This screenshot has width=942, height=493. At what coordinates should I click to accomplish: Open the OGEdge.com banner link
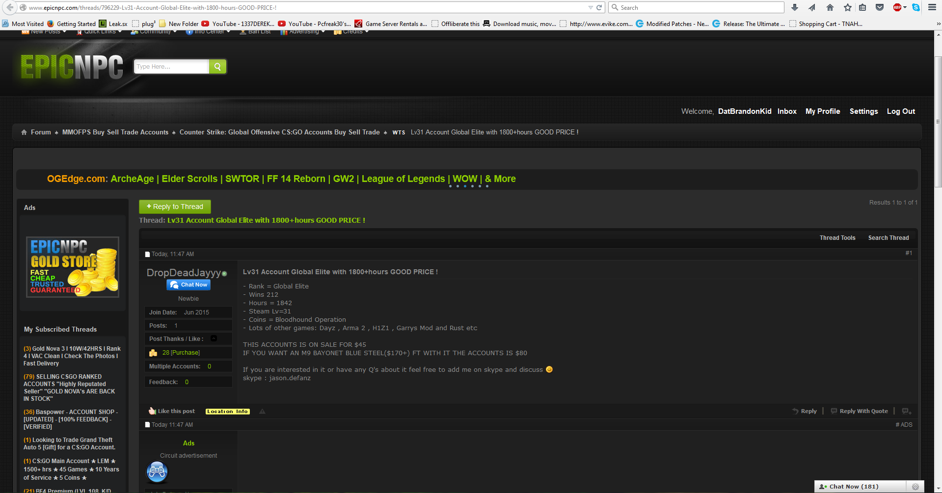pyautogui.click(x=281, y=179)
